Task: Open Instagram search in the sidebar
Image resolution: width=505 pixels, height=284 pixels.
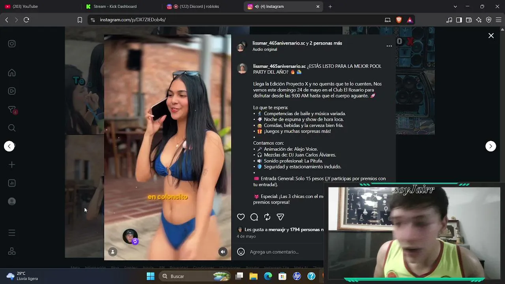Action: 12,128
